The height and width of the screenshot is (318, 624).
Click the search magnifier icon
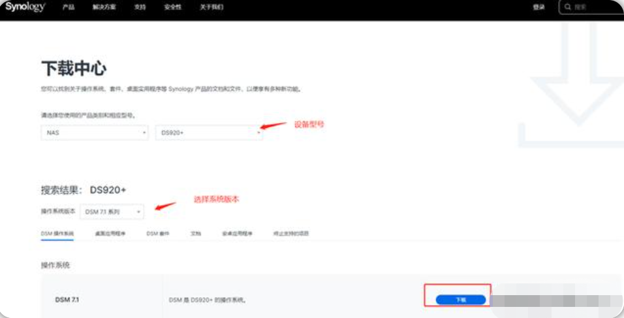[568, 7]
